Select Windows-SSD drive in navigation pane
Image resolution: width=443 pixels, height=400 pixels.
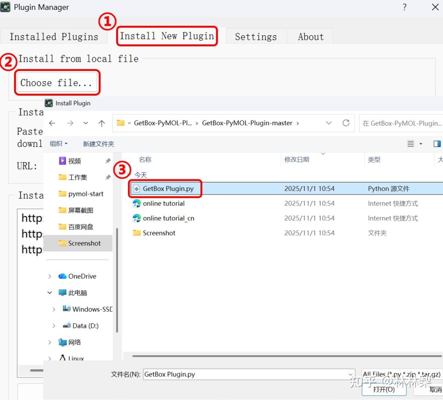(x=87, y=309)
